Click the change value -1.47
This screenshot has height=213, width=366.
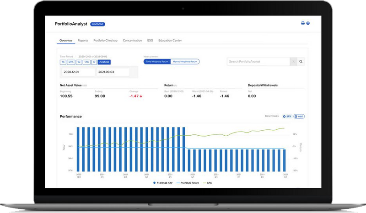(136, 96)
